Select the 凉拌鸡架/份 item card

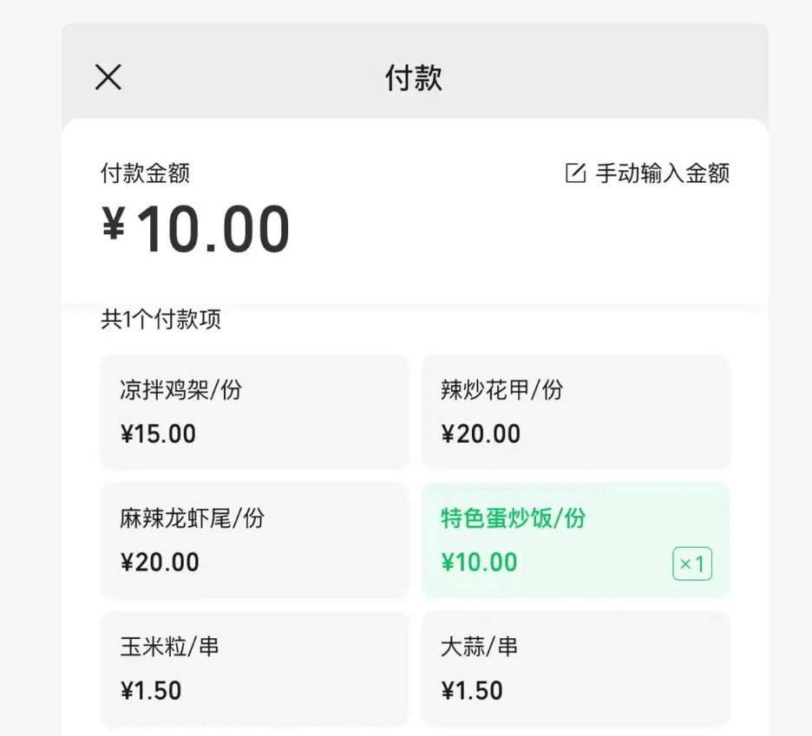253,412
